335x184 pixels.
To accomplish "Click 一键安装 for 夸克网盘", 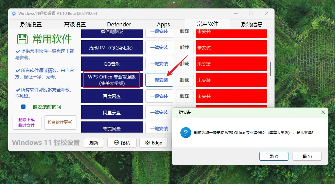I will coord(159,128).
